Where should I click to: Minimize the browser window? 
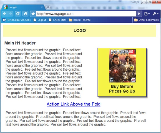144,2
